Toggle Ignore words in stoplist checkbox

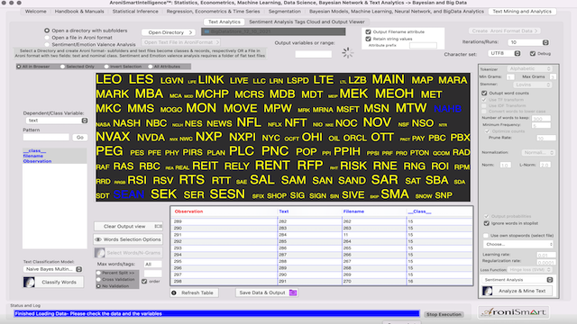click(x=487, y=223)
